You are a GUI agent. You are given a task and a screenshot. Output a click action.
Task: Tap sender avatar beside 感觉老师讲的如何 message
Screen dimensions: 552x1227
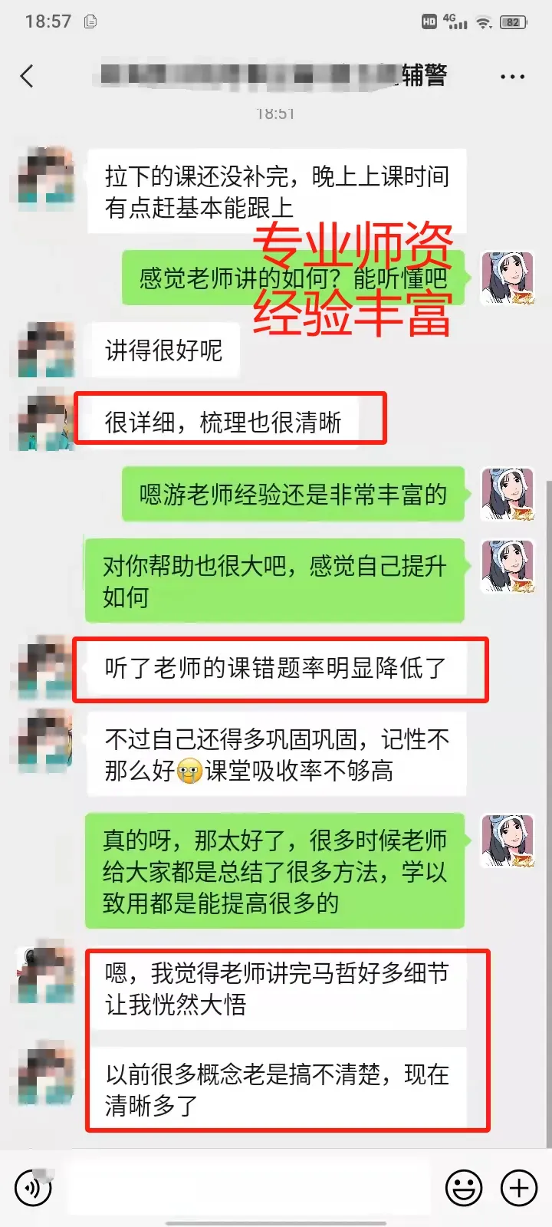[508, 278]
